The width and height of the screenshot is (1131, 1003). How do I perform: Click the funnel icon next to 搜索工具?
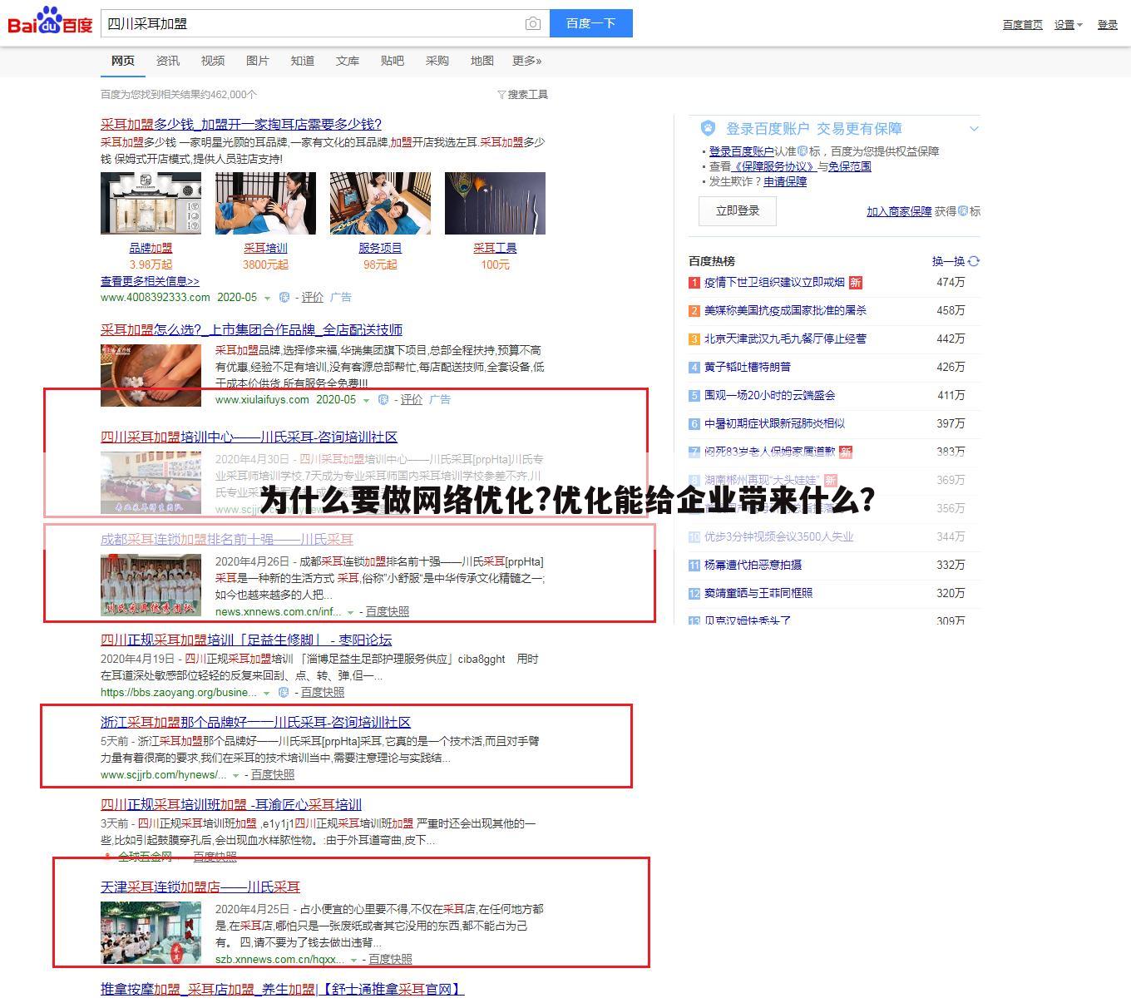[x=500, y=94]
